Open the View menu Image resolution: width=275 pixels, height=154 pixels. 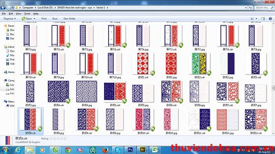click(18, 14)
